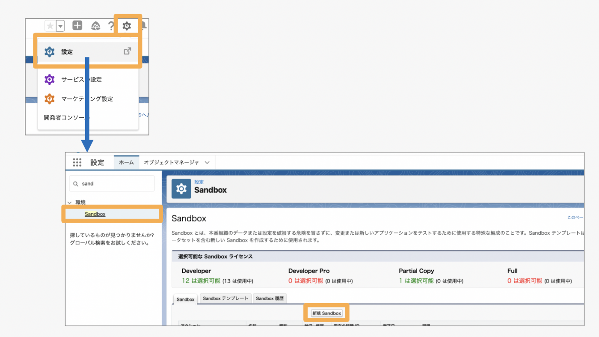Click the favorites star icon
This screenshot has width=599, height=337.
(50, 26)
